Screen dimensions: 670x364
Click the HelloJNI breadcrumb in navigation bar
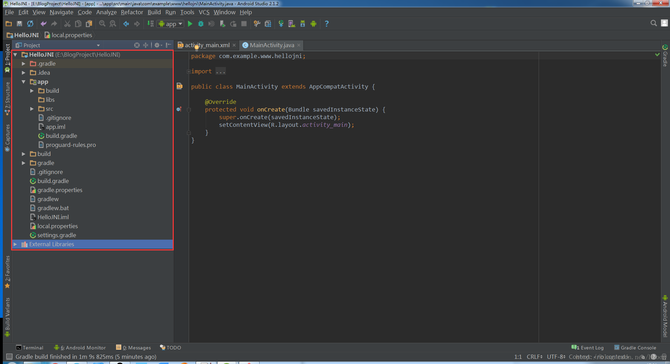23,35
